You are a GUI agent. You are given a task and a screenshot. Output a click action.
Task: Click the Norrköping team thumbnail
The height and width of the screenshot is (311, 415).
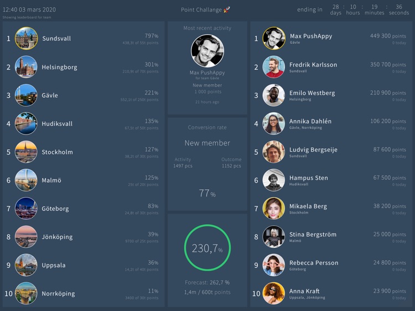[26, 293]
